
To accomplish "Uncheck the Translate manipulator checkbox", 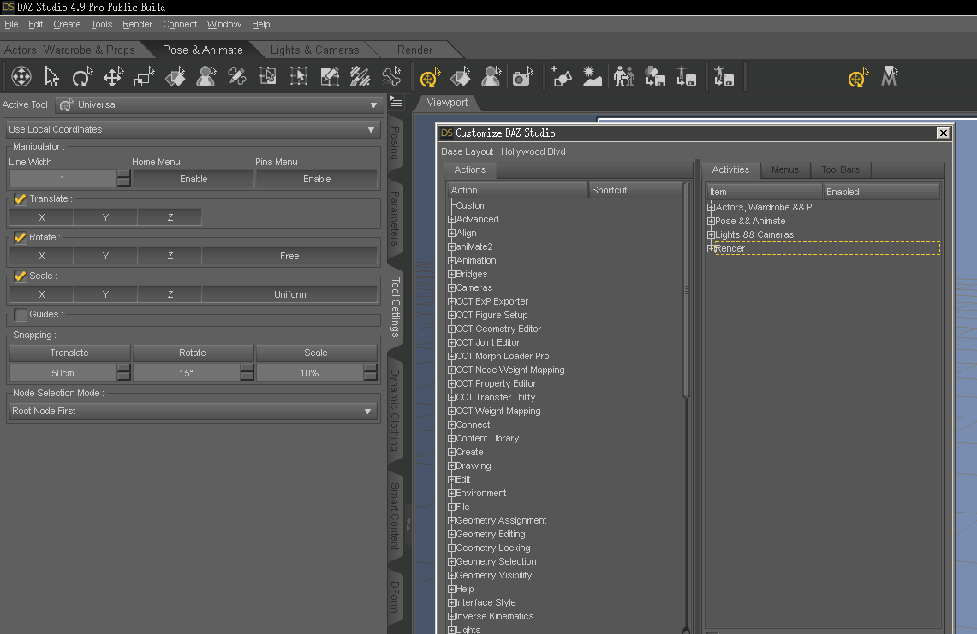I will tap(21, 199).
